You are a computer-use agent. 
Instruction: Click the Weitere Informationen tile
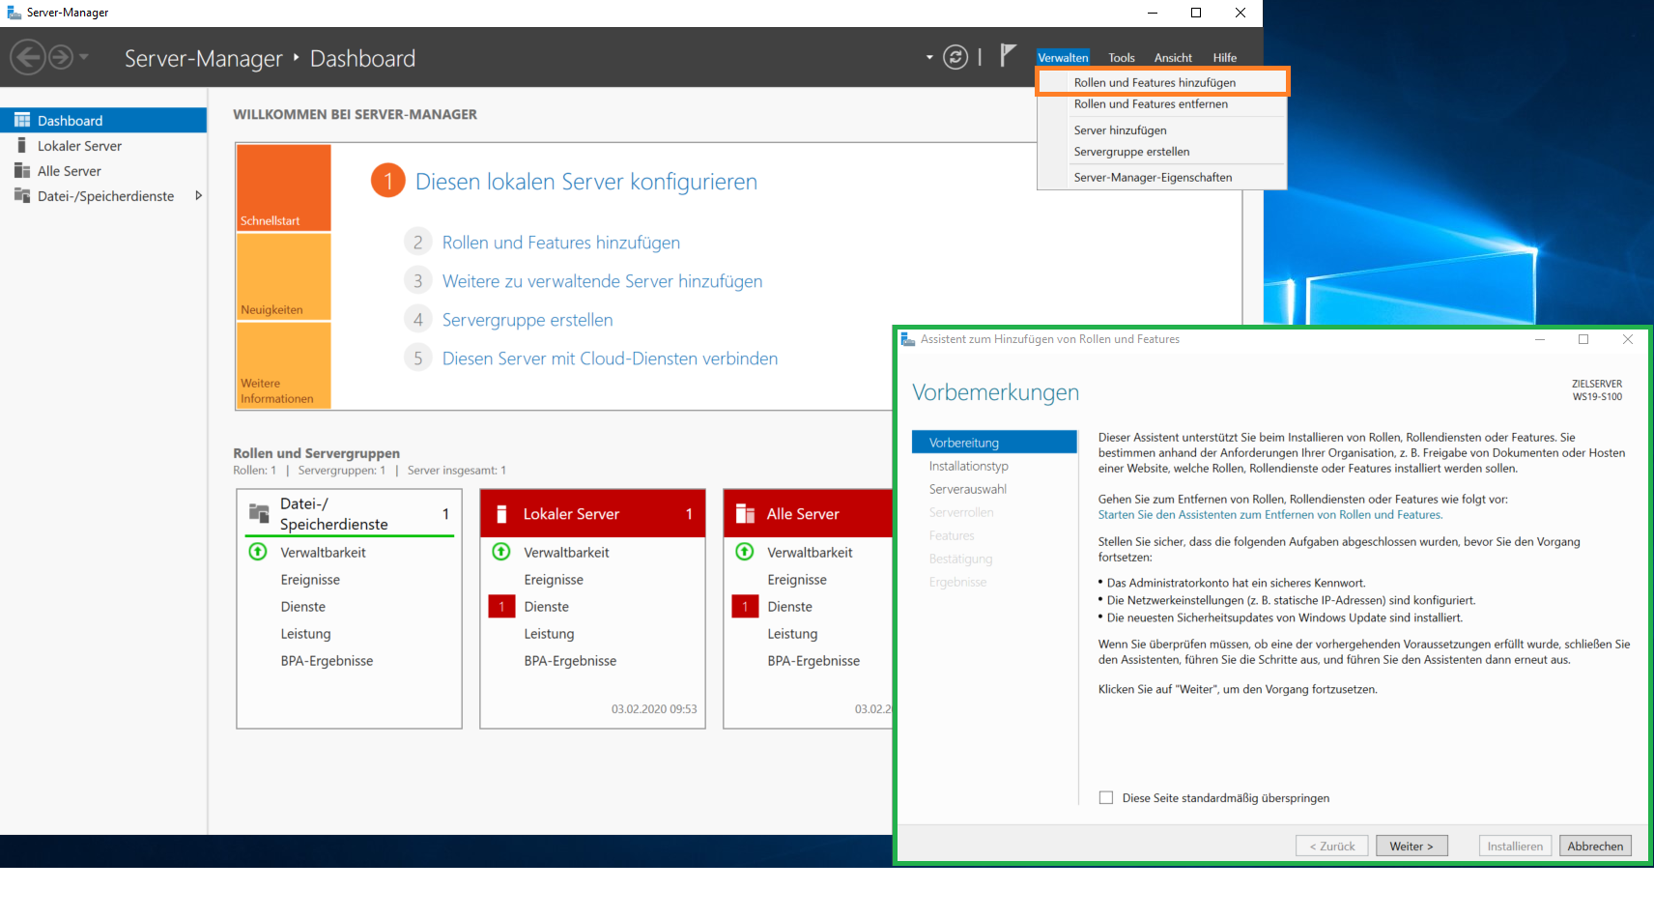click(284, 365)
